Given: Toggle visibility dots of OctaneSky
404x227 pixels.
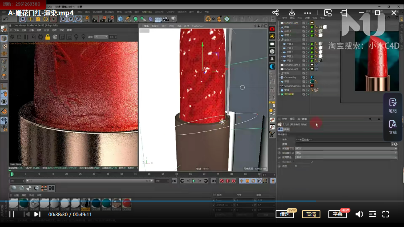Looking at the screenshot, I should (x=306, y=78).
